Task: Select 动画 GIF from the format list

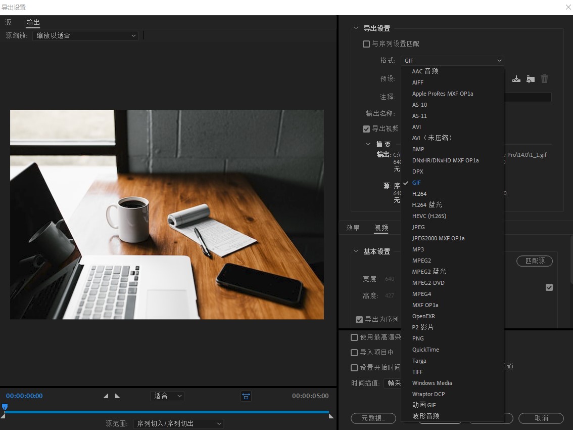Action: click(424, 405)
